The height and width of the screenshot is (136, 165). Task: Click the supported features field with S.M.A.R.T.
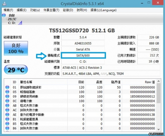pos(111,74)
